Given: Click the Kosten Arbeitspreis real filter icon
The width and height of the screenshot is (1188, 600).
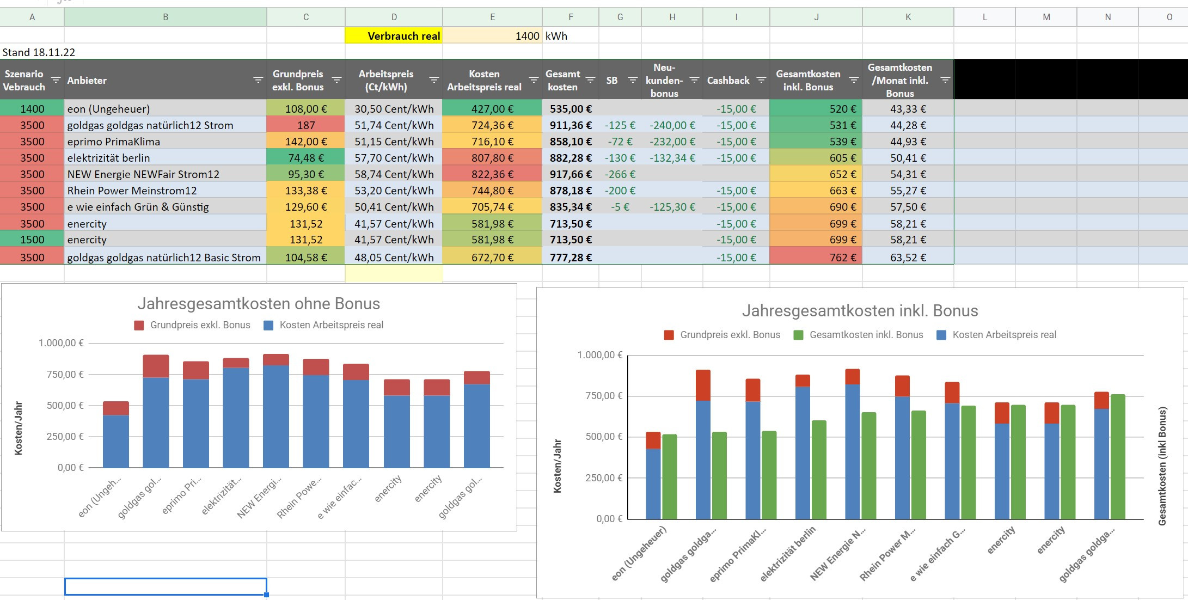Looking at the screenshot, I should click(534, 80).
